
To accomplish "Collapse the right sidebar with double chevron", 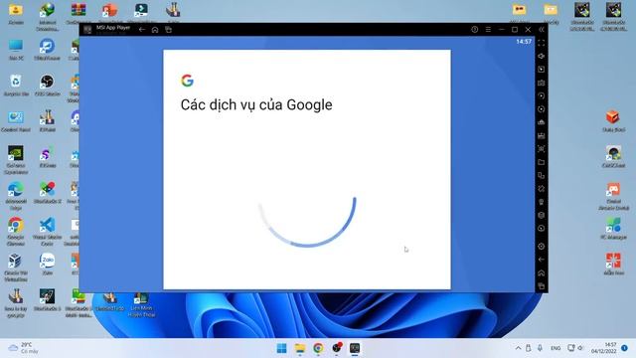I will [541, 30].
